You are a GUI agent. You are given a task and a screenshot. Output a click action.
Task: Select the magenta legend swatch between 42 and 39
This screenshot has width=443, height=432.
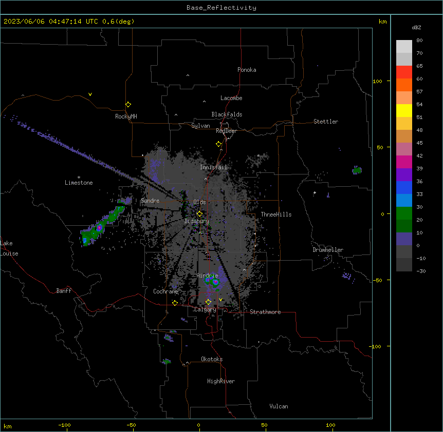404,162
